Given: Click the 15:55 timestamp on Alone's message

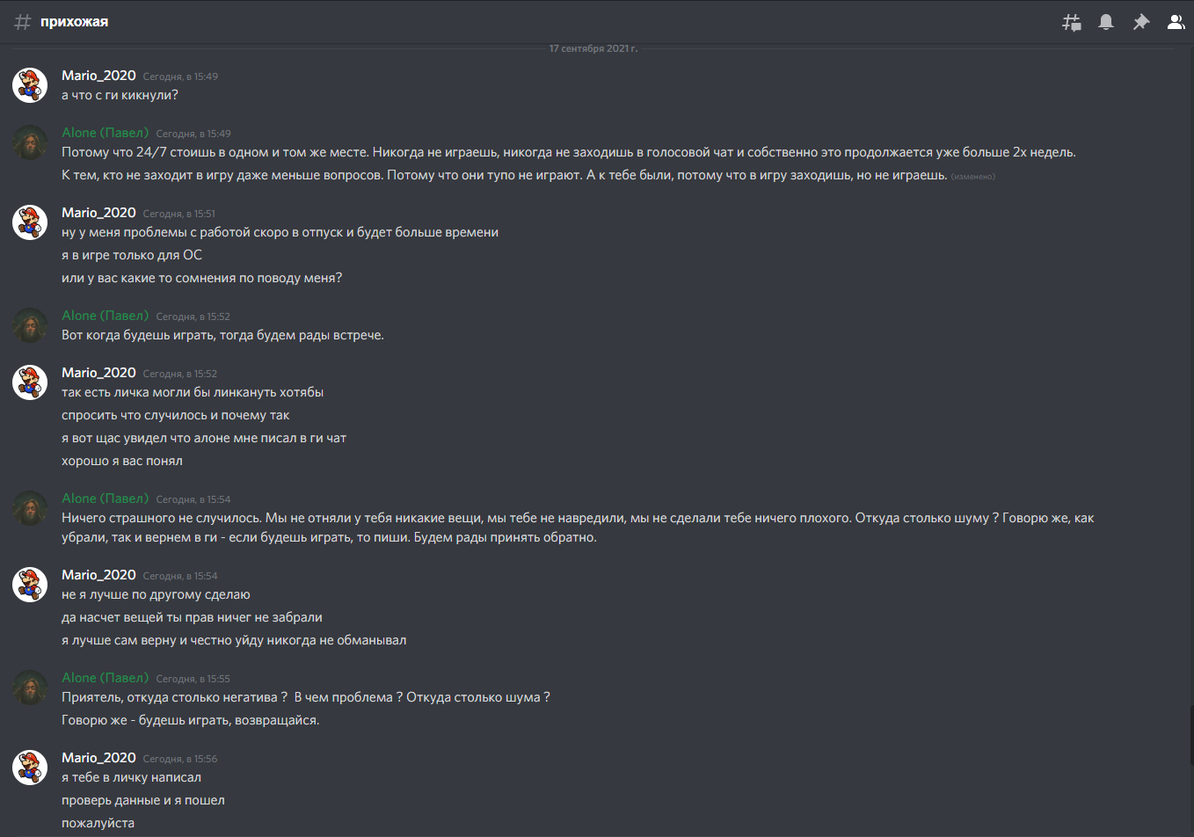Looking at the screenshot, I should coord(193,679).
